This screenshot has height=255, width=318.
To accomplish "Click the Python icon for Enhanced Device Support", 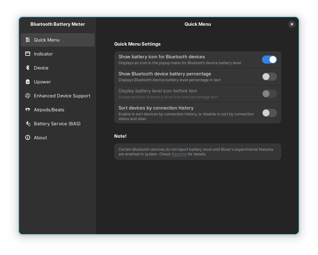I will pyautogui.click(x=28, y=96).
